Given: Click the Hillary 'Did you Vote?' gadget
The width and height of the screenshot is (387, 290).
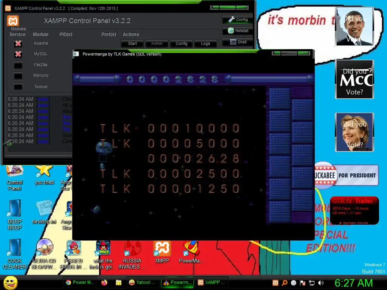Looking at the screenshot, I should (x=354, y=132).
